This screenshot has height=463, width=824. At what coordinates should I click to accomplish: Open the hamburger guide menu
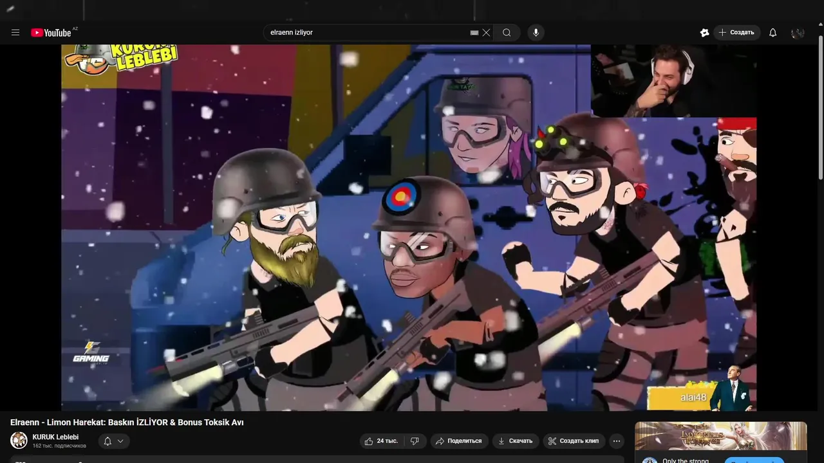(15, 33)
